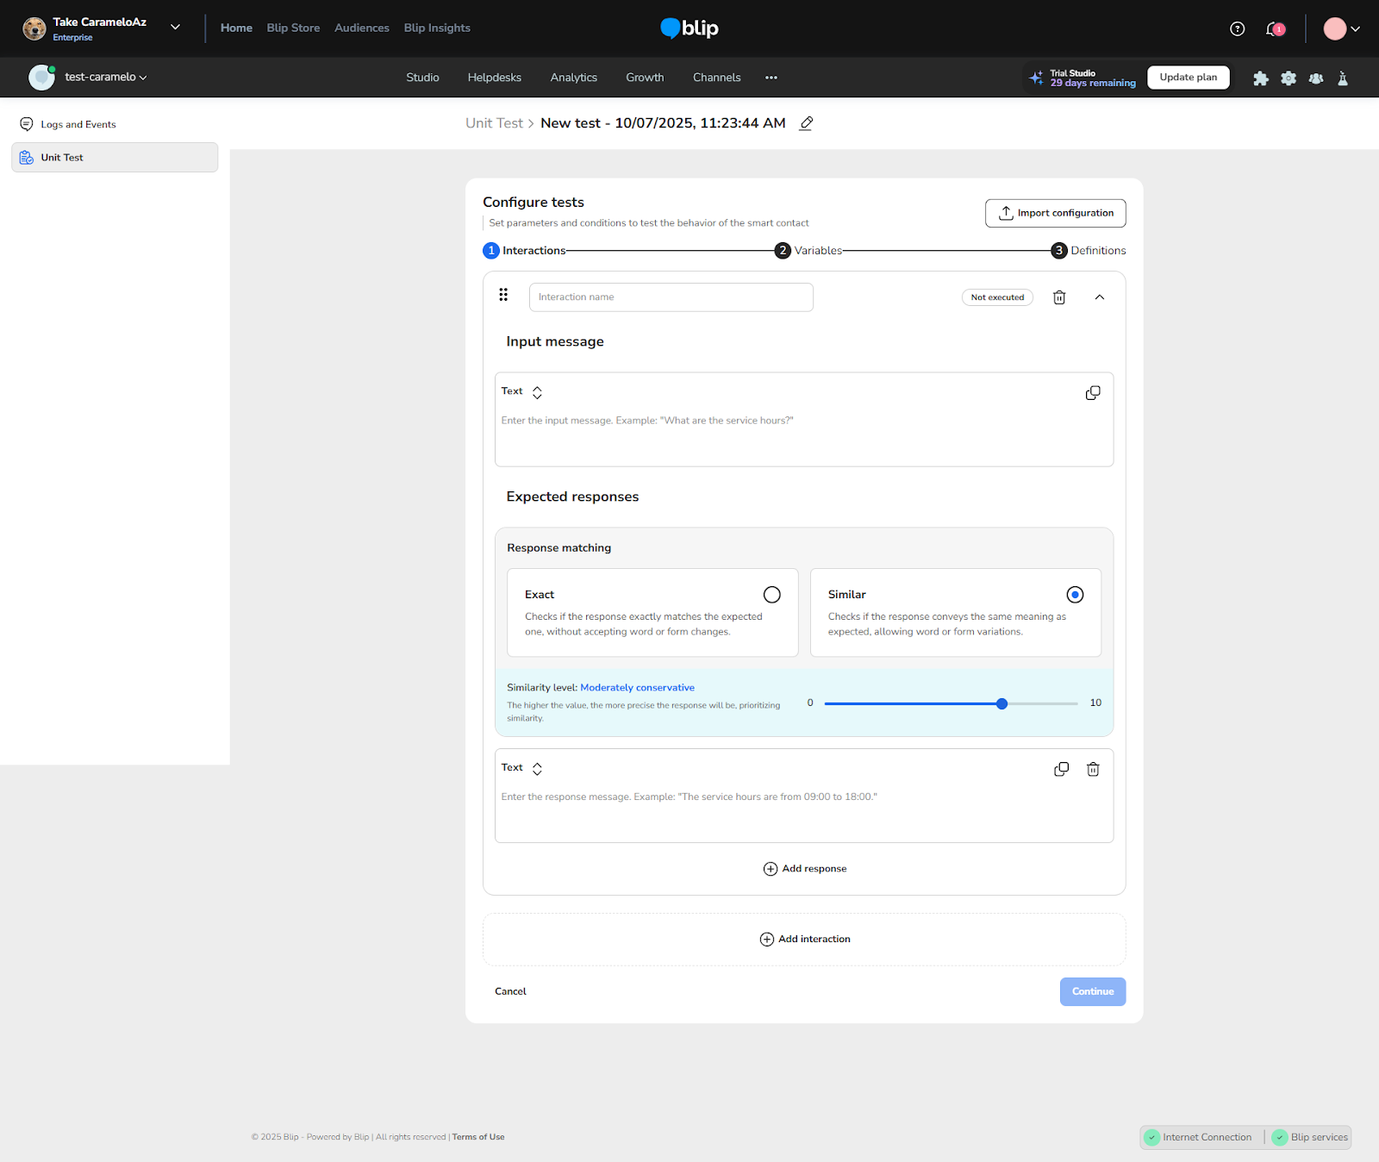Open the team members icon
This screenshot has height=1162, width=1379.
click(1315, 78)
